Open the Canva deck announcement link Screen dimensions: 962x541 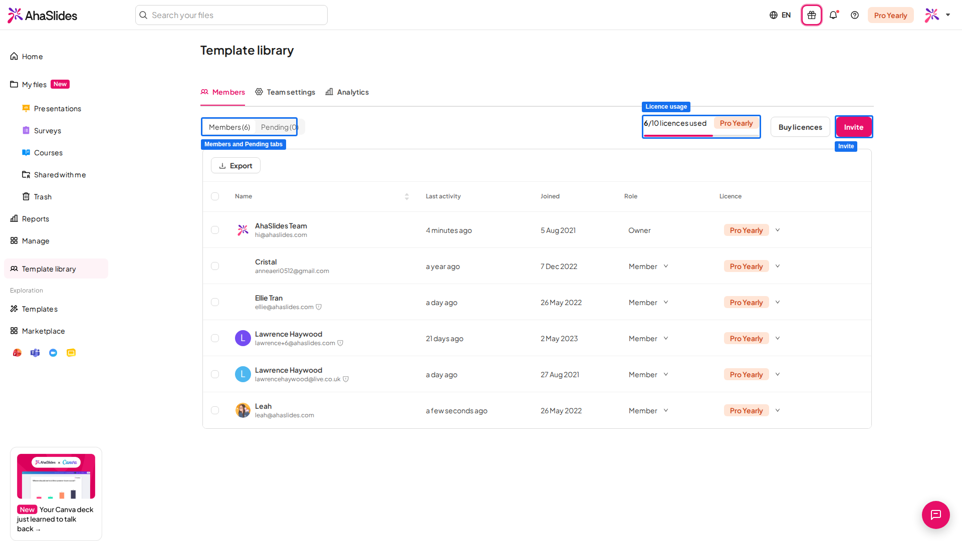click(x=55, y=519)
